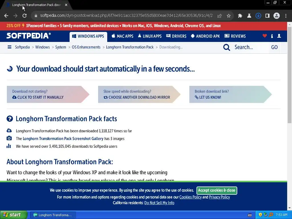Open the Longhorn Transformation Pack Screenshot Gallery link
This screenshot has height=219, width=292.
[63, 139]
